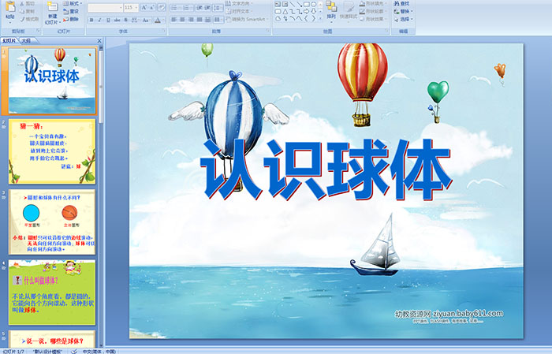Select the Text Box shape icon
Screen dimensions: 552x354
[x=278, y=4]
